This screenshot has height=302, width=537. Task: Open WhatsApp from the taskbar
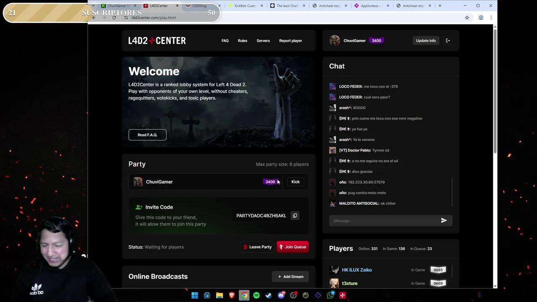[x=330, y=295]
